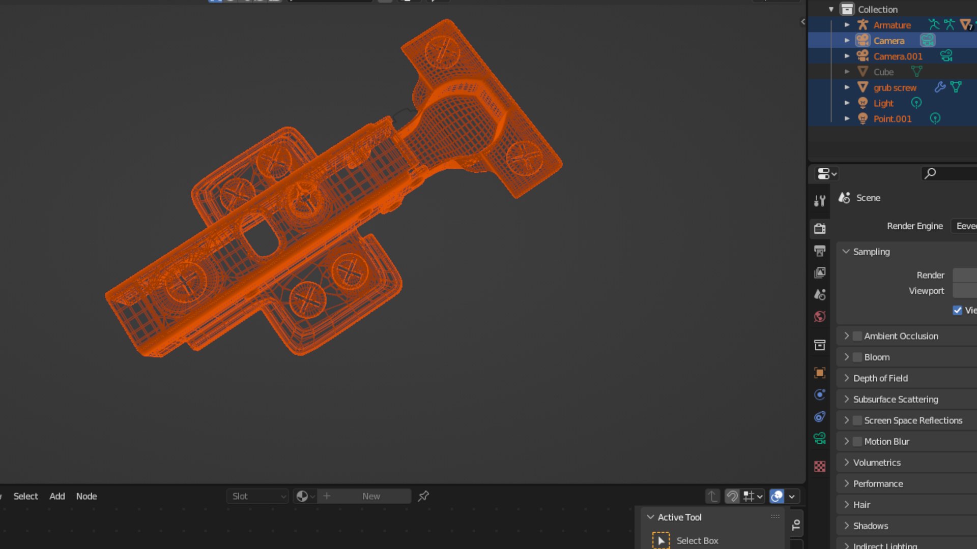This screenshot has width=977, height=549.
Task: Open the Object properties orange square icon
Action: point(819,373)
